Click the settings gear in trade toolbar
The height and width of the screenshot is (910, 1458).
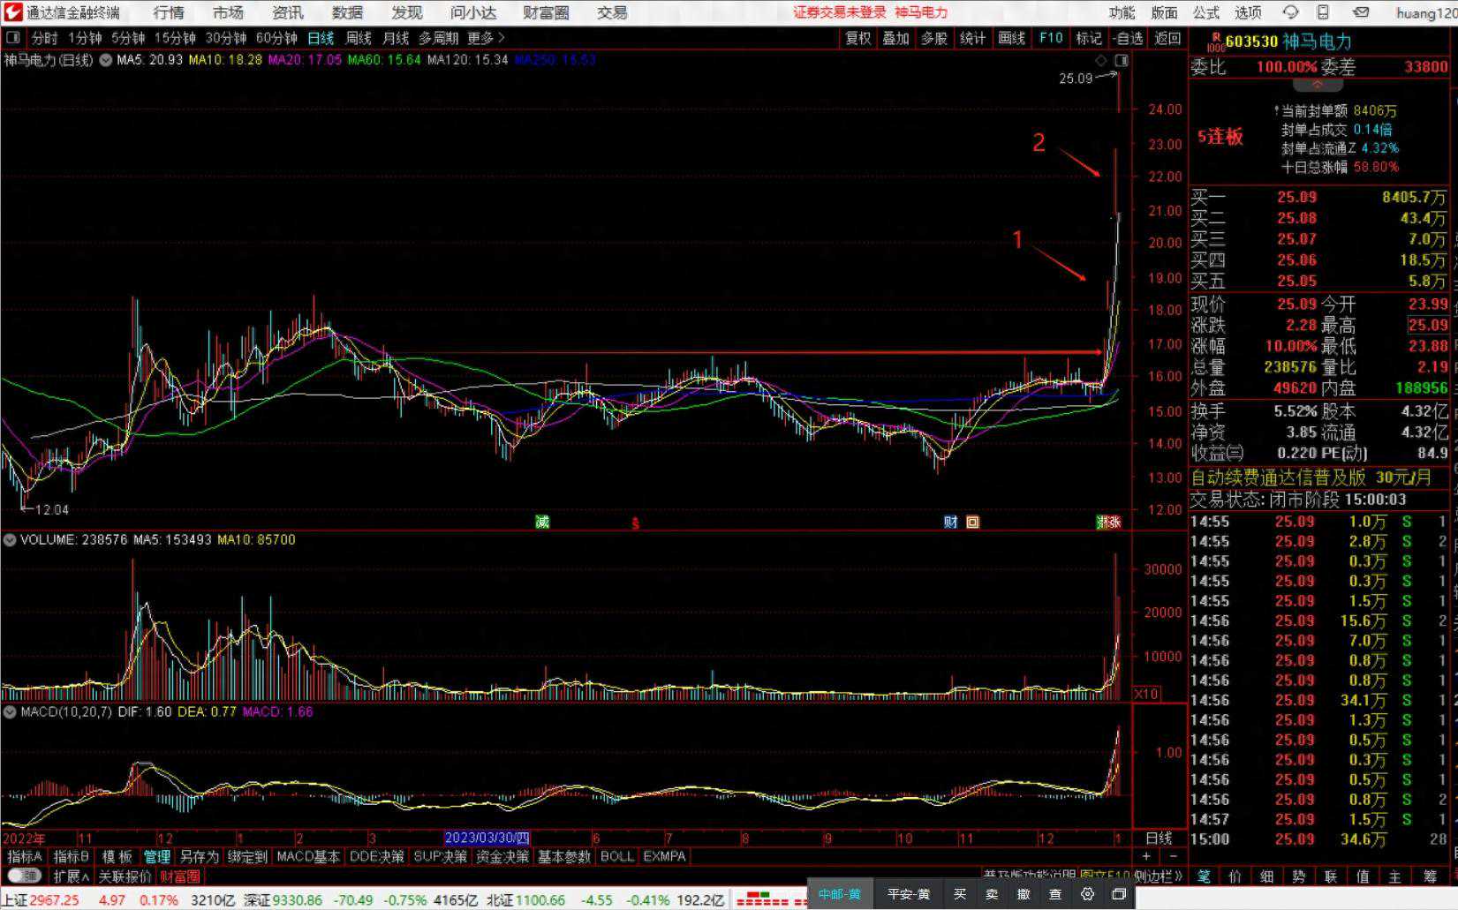click(1087, 894)
